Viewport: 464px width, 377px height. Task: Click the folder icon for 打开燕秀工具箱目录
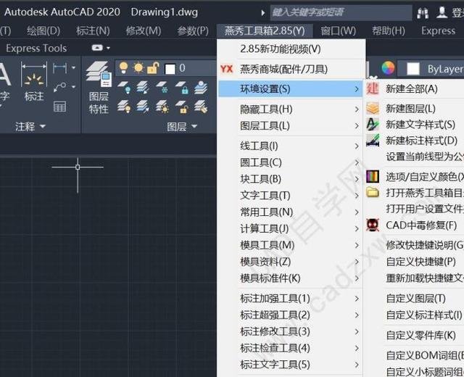point(373,192)
